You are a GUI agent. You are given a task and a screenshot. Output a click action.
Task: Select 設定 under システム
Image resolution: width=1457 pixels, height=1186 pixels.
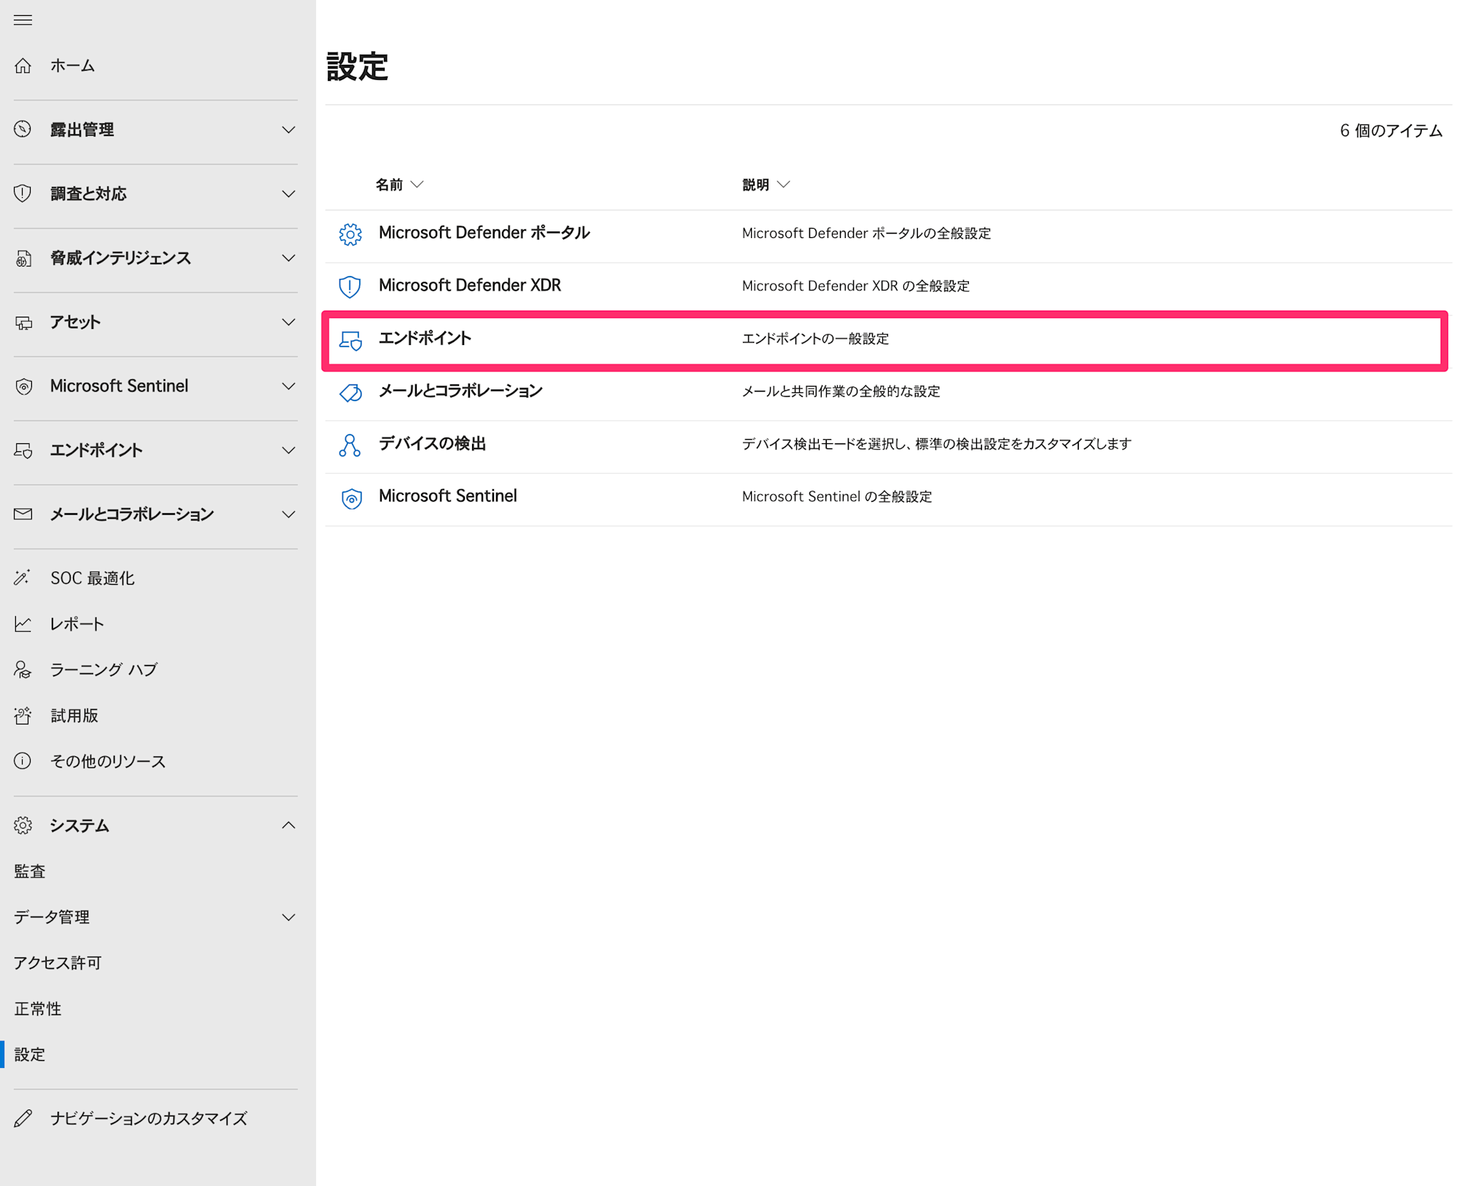point(30,1054)
